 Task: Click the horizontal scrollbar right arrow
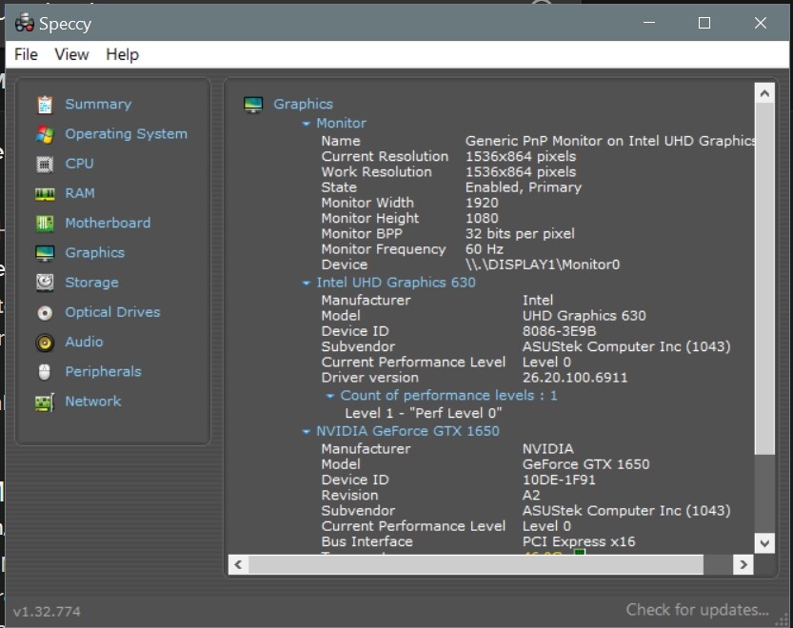click(x=743, y=565)
